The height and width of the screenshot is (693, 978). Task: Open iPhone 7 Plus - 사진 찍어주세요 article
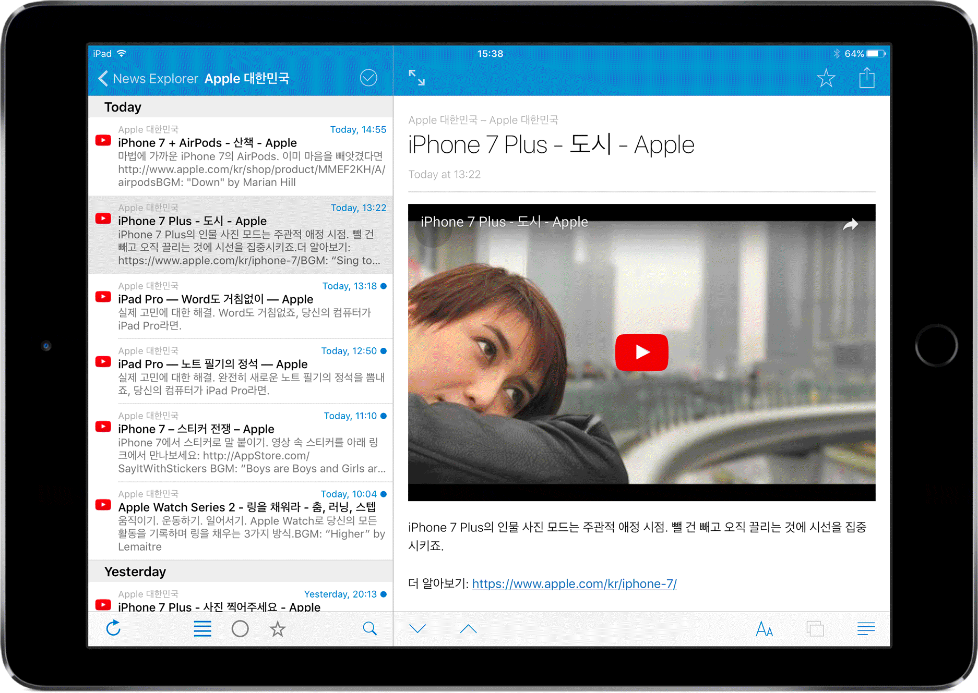[x=241, y=597]
